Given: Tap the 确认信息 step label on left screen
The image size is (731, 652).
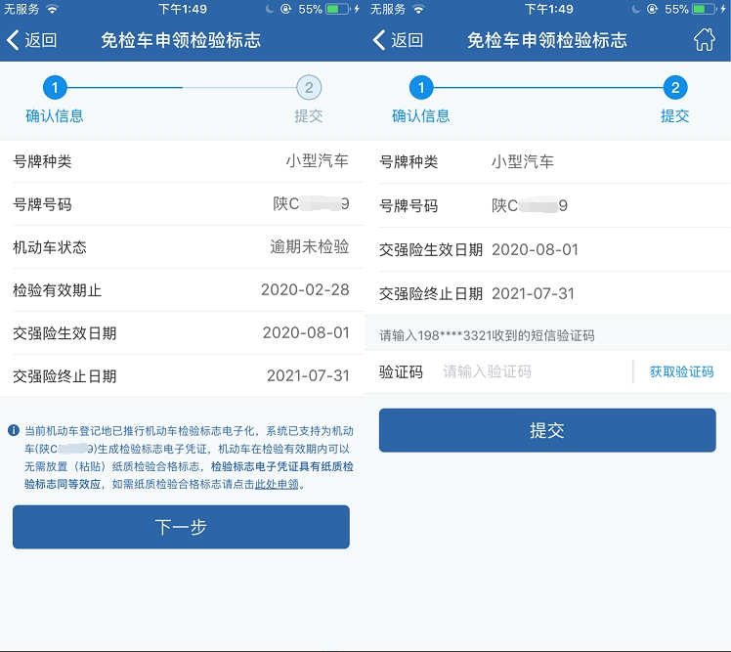Looking at the screenshot, I should (55, 115).
